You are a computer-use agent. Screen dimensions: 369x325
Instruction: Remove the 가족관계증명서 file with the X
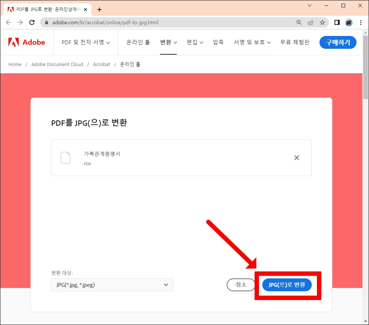pos(297,158)
